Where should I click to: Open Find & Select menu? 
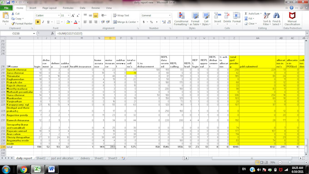click(276, 19)
